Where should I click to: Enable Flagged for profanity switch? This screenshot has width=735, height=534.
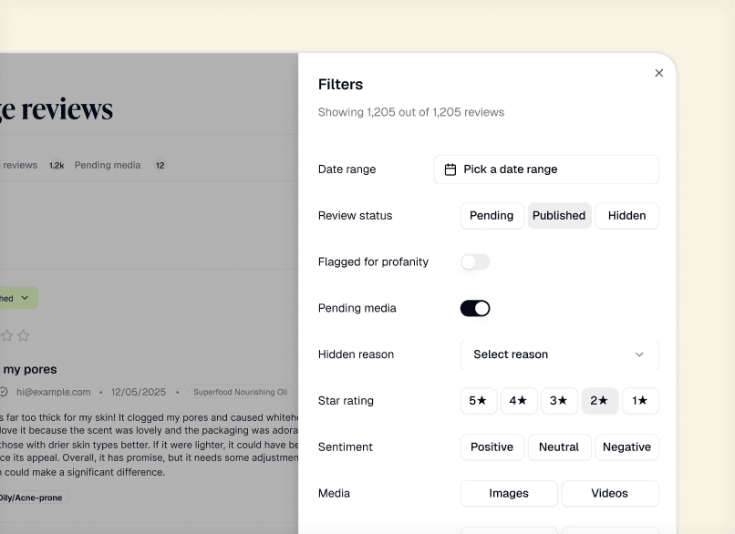click(475, 262)
